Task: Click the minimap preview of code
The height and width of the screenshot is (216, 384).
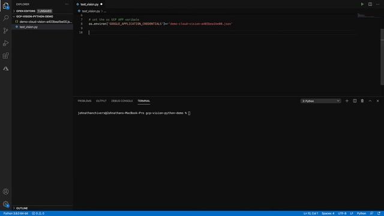Action: (365, 16)
